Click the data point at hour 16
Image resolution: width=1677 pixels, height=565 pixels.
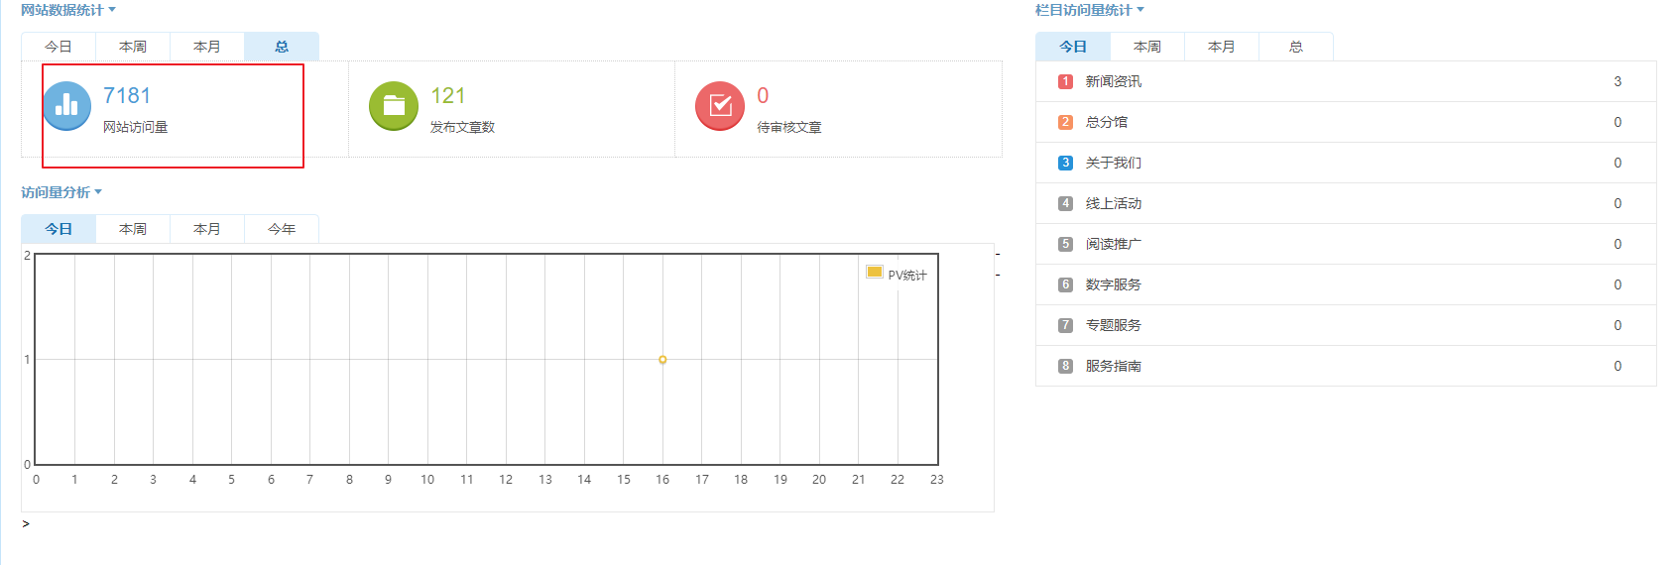point(662,360)
